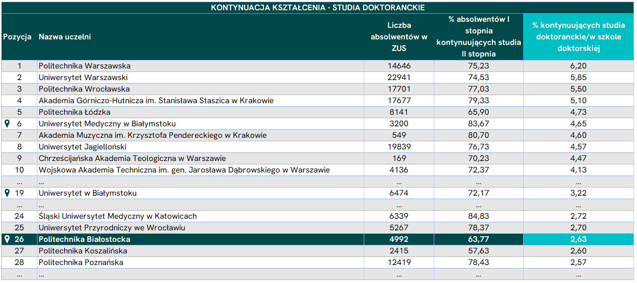Click "Wojskowa Akademia Techniczna" university name
This screenshot has width=637, height=283.
tap(184, 170)
